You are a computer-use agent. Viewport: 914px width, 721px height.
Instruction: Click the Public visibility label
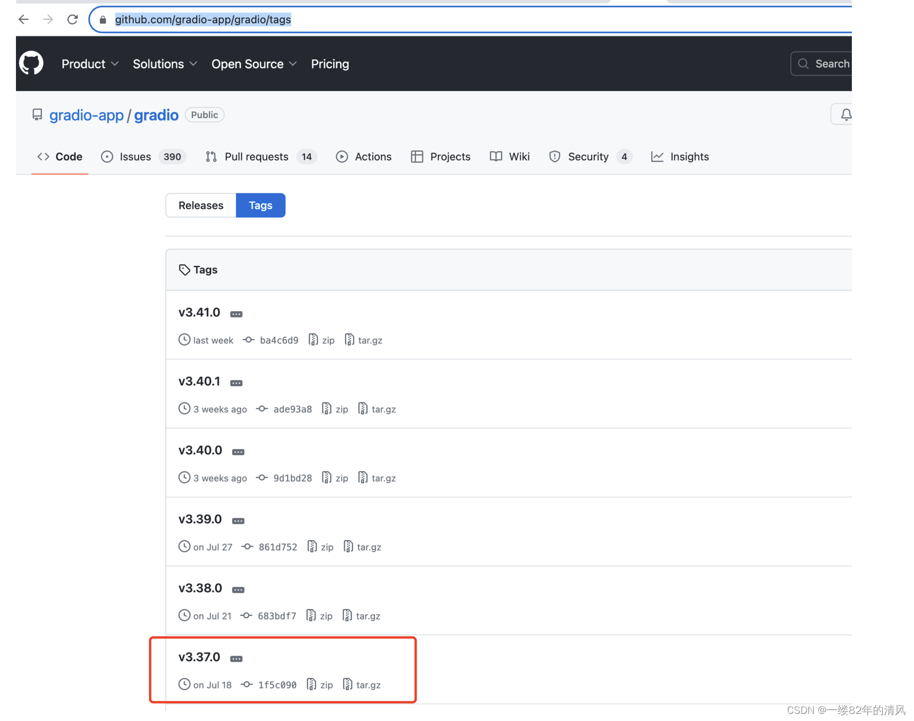coord(205,115)
